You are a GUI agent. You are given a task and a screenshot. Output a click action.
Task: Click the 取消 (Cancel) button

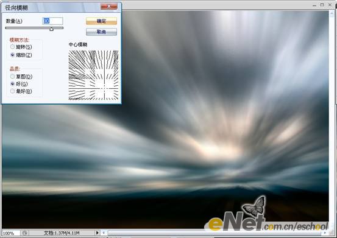coord(101,32)
